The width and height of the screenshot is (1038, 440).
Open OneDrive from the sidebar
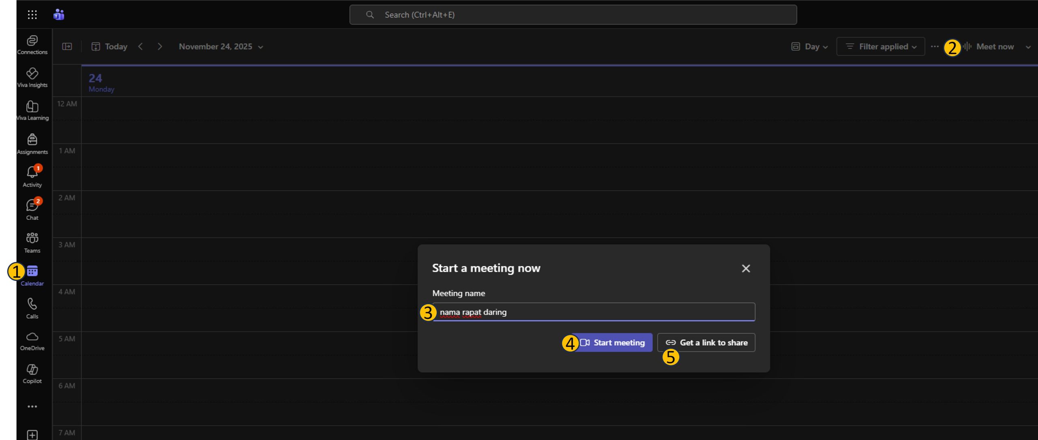pyautogui.click(x=32, y=341)
